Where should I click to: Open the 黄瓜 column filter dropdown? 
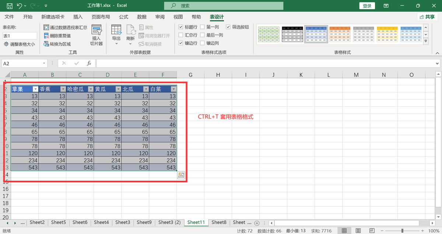tap(118, 89)
